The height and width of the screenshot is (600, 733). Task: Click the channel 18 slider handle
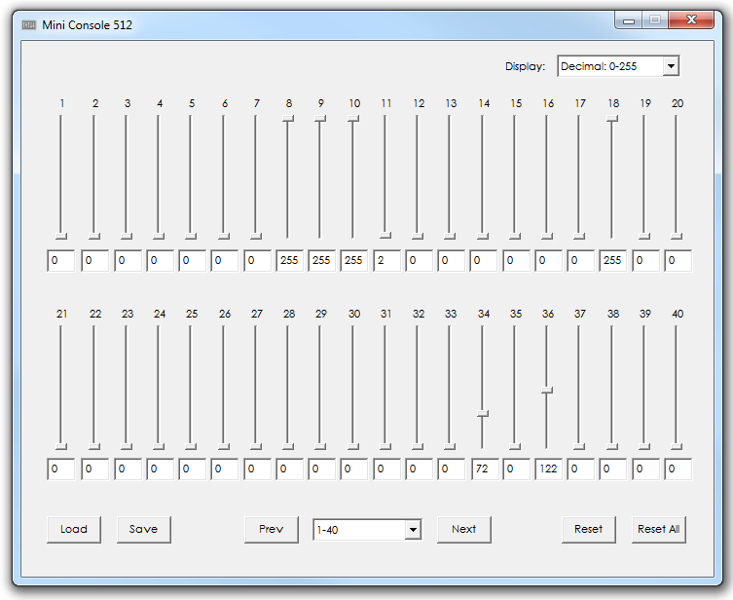click(611, 119)
